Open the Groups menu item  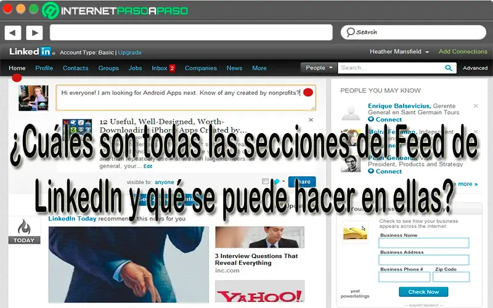[108, 68]
